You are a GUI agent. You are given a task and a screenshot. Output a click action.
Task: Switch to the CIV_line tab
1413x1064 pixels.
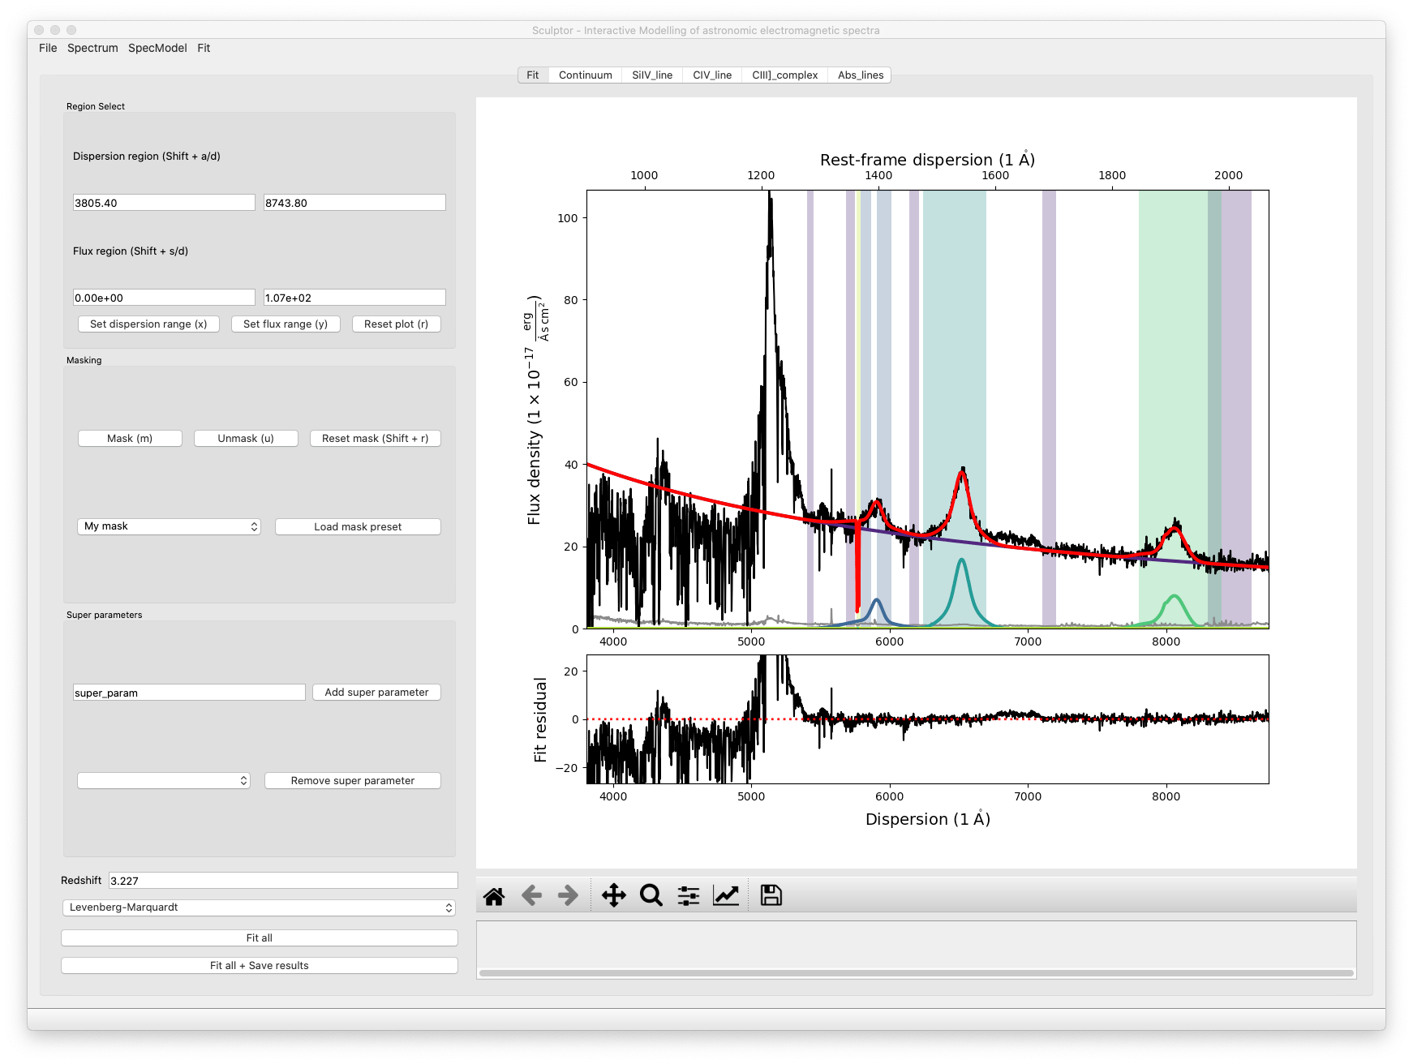click(x=712, y=75)
